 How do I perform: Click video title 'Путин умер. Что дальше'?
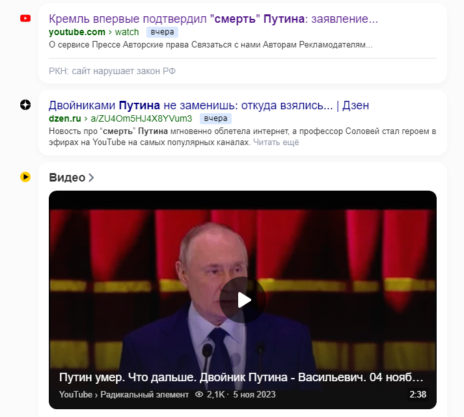point(241,377)
